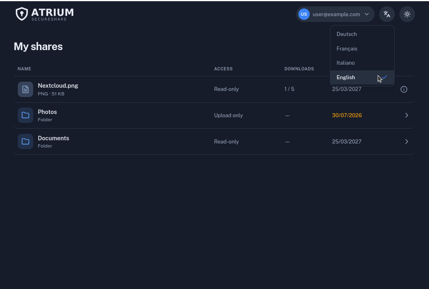Viewport: 429px width, 289px height.
Task: Click Documents expiry date 25/03/2027
Action: tap(347, 141)
